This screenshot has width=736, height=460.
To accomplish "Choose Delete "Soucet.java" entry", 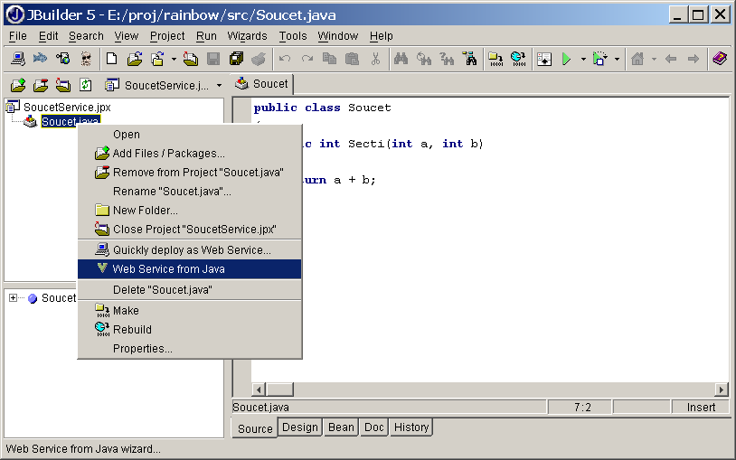I will pos(190,290).
